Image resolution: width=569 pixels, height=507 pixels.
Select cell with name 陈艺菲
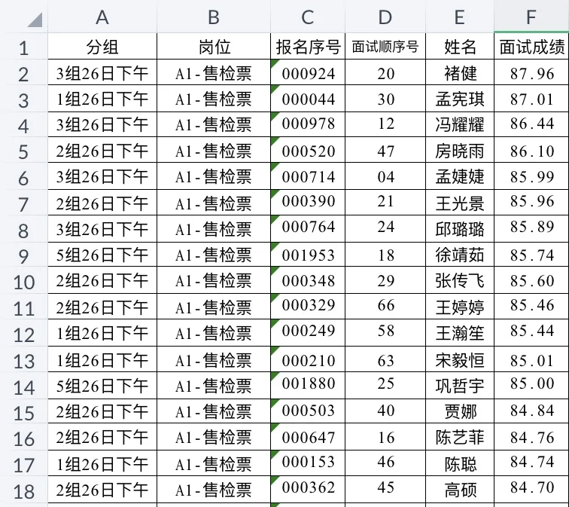(460, 436)
